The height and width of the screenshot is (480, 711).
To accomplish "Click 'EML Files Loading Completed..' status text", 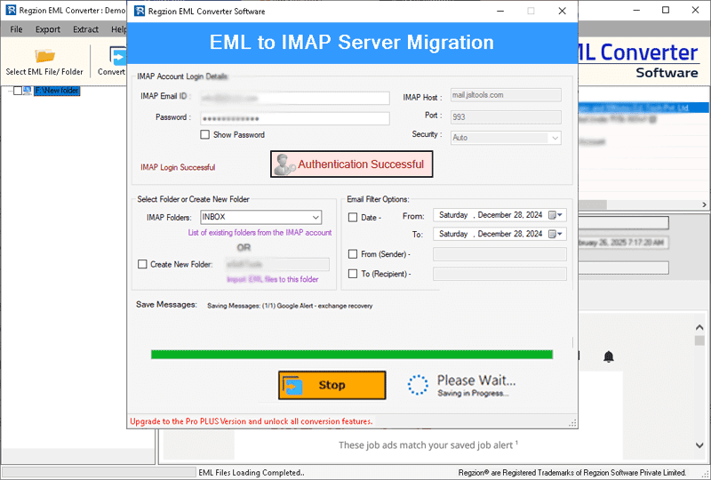I will (252, 473).
